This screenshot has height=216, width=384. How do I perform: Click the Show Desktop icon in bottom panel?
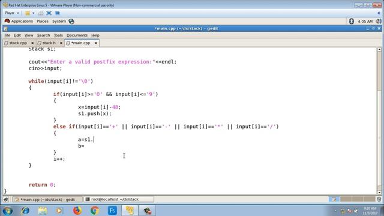(x=6, y=199)
